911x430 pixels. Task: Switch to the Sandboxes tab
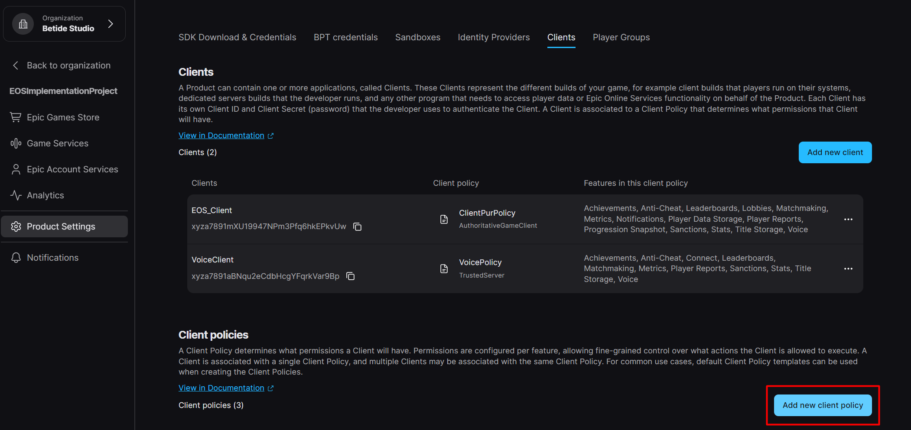pyautogui.click(x=417, y=38)
